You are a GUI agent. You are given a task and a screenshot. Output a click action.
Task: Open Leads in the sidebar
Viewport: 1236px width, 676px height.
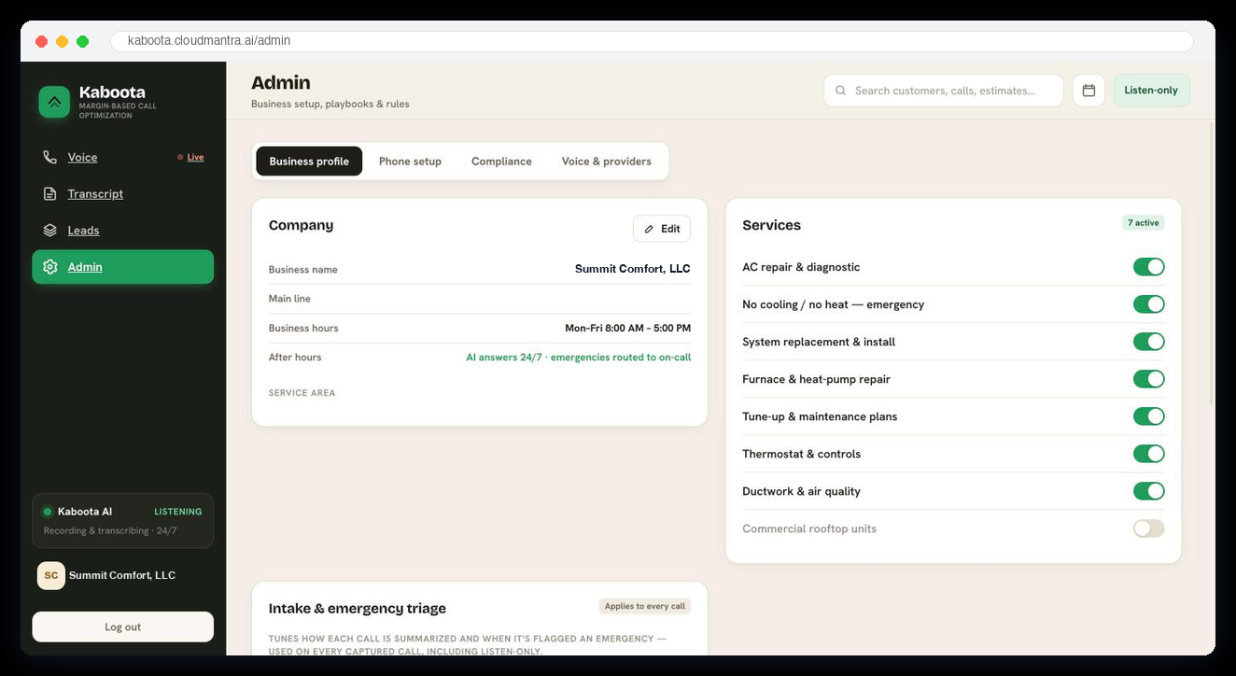[x=122, y=230]
